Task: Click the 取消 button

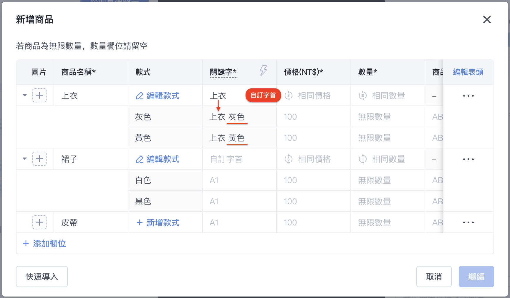Action: click(434, 277)
